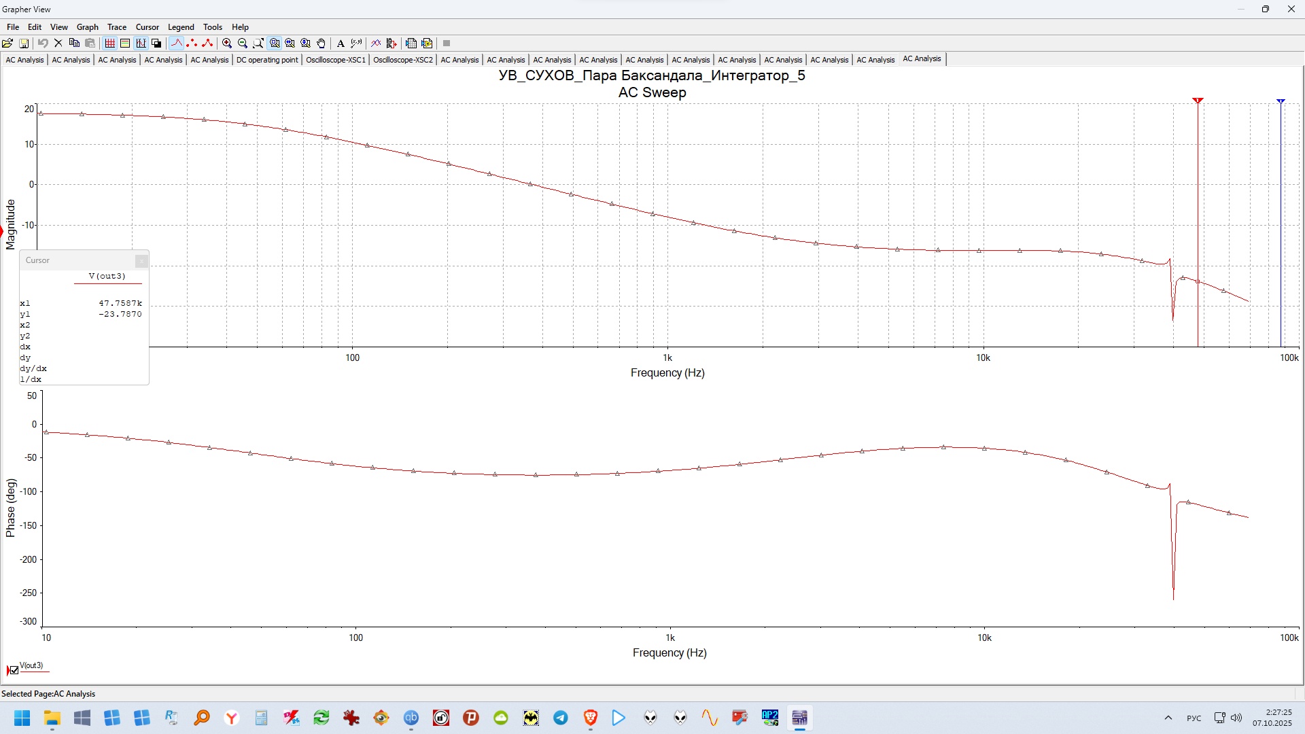Screen dimensions: 1305x734
Task: Click the black/white background toggle icon
Action: 156,43
